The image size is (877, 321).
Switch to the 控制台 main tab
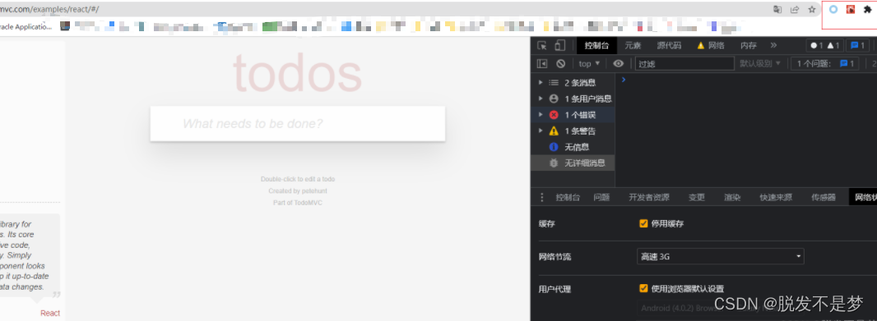[596, 46]
